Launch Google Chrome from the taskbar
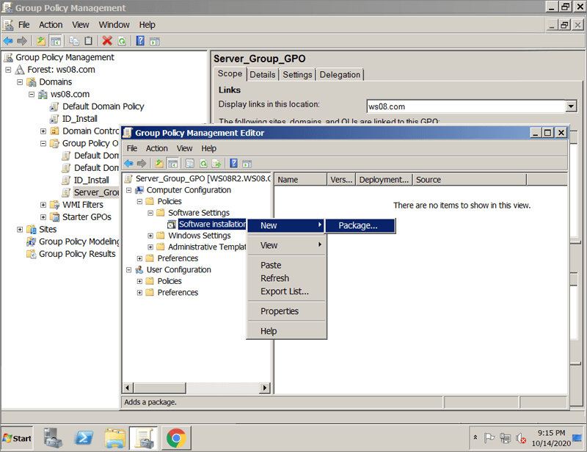587x452 pixels. coord(175,438)
